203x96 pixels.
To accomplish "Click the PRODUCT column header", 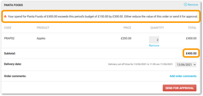I will click(x=43, y=28).
